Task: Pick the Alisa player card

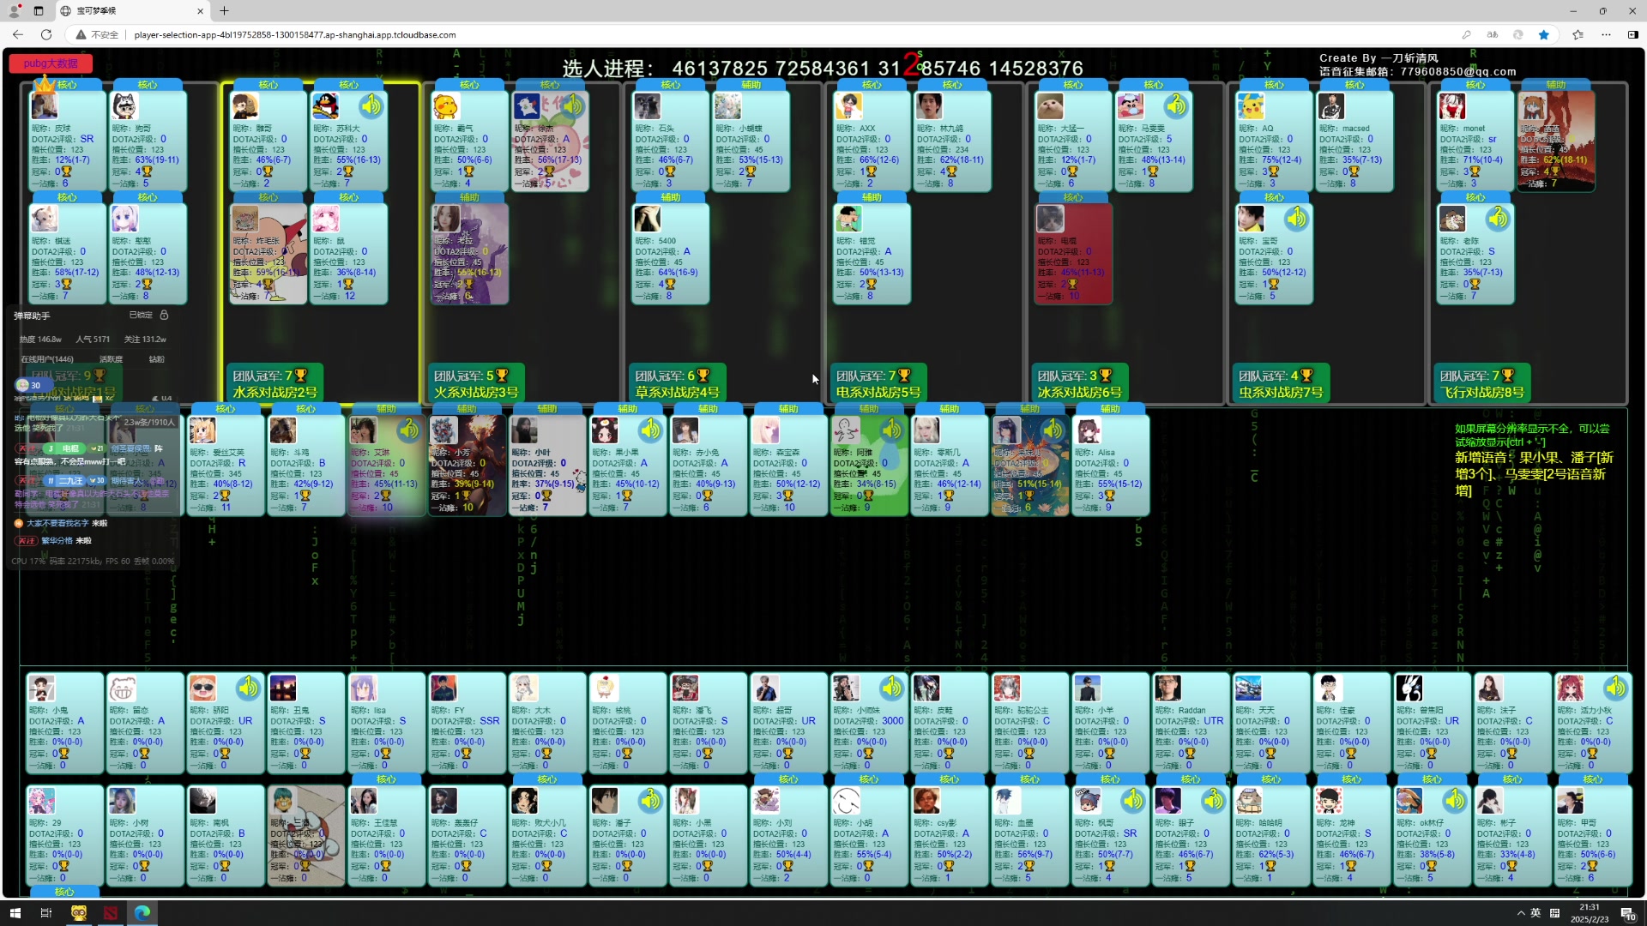Action: coord(1110,465)
